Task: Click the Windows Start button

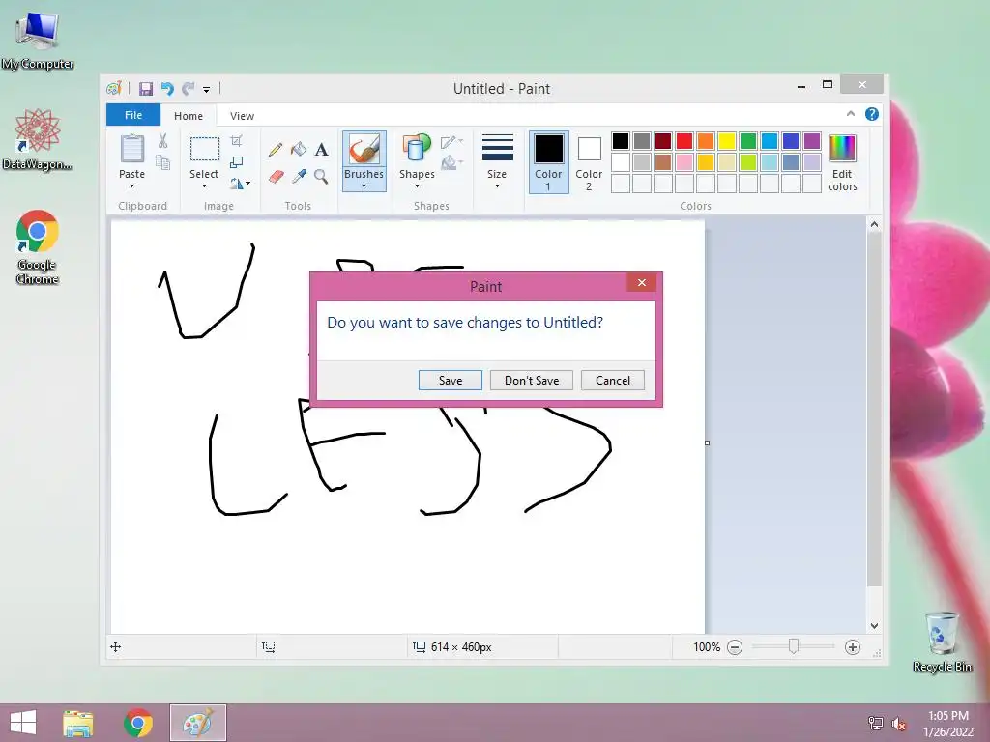Action: (23, 723)
